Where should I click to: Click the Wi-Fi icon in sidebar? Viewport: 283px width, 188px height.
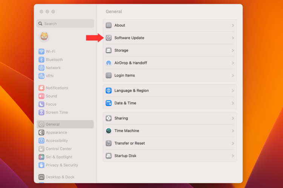click(x=42, y=52)
